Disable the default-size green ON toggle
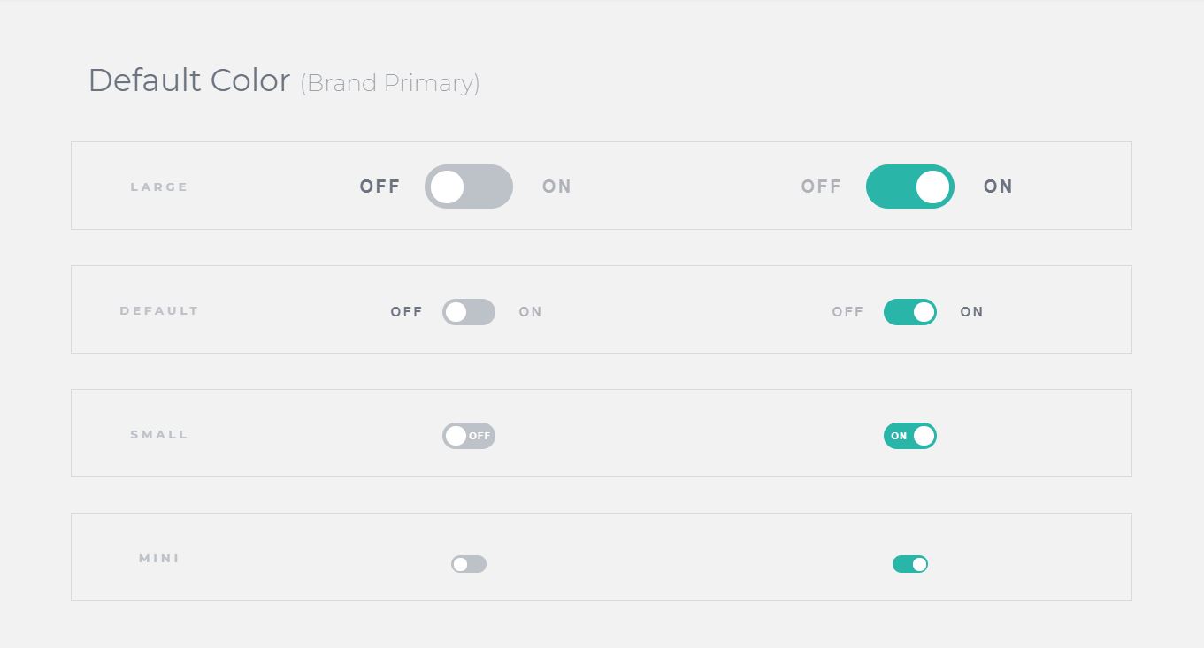The width and height of the screenshot is (1204, 648). coord(910,312)
